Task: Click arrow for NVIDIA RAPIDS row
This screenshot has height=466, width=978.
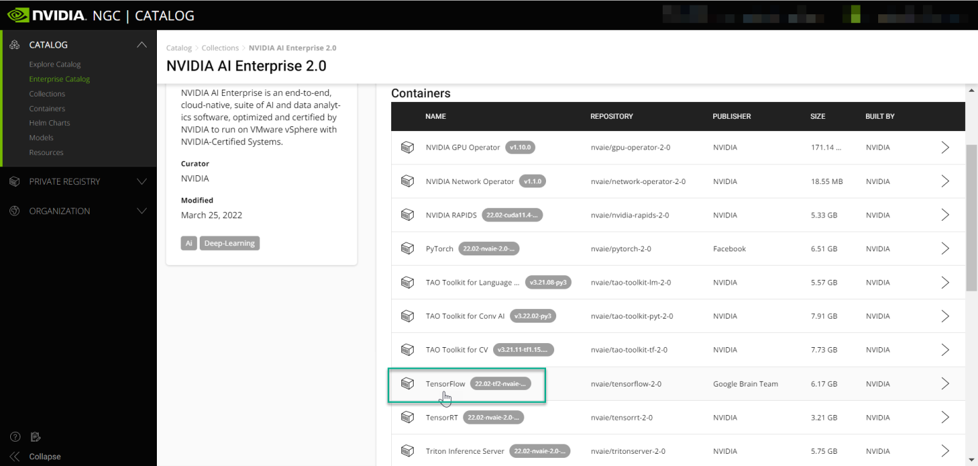Action: point(945,215)
